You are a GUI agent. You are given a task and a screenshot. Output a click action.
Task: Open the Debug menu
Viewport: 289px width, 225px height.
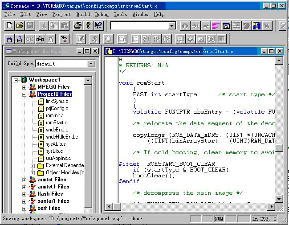tap(102, 14)
